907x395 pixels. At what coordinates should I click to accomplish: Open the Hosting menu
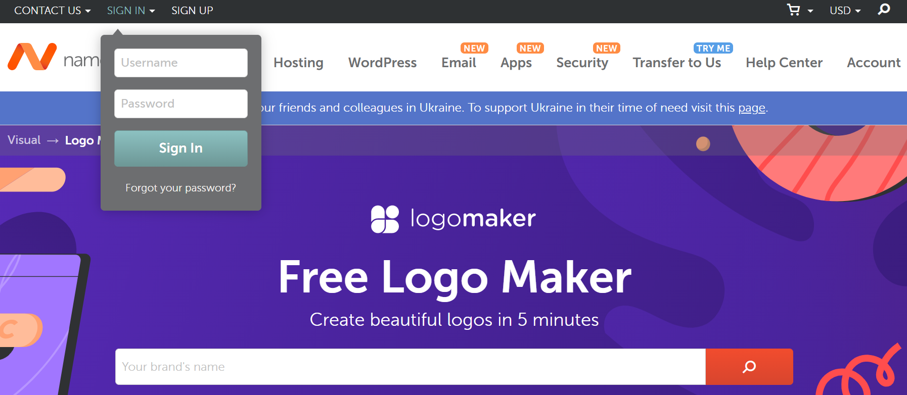(x=298, y=63)
